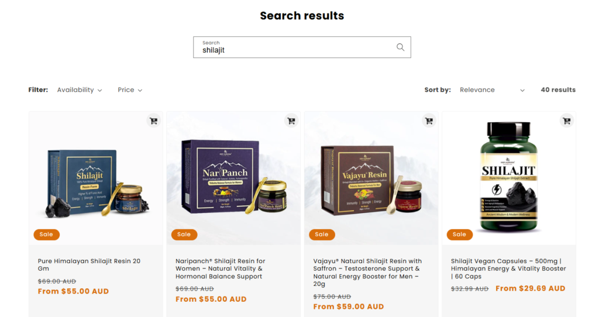Open Shilajit Vegan Capsules 500mg product link

point(508,268)
